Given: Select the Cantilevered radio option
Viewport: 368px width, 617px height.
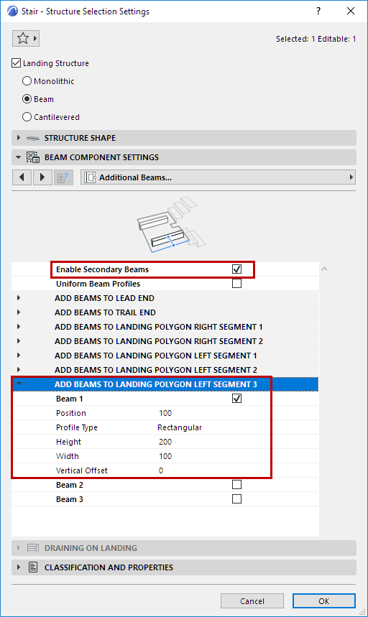Looking at the screenshot, I should (x=27, y=117).
